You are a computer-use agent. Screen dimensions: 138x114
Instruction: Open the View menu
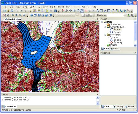pyautogui.click(x=18, y=7)
